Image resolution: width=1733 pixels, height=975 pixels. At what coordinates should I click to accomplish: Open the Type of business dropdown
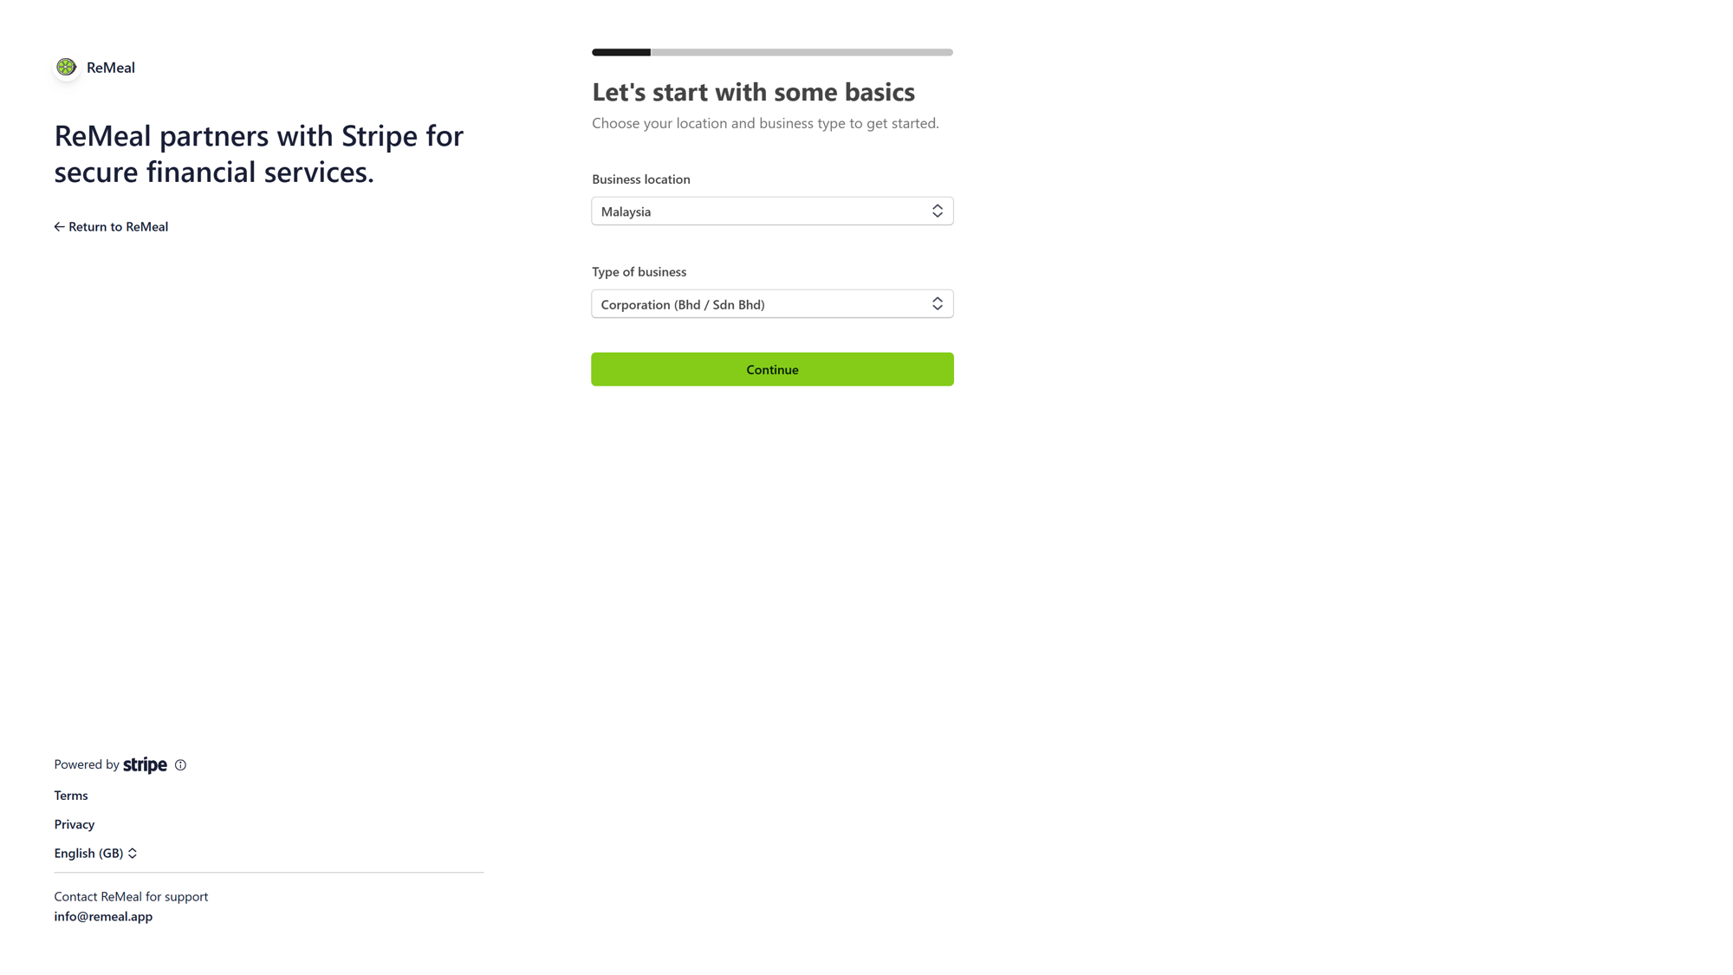(x=771, y=304)
